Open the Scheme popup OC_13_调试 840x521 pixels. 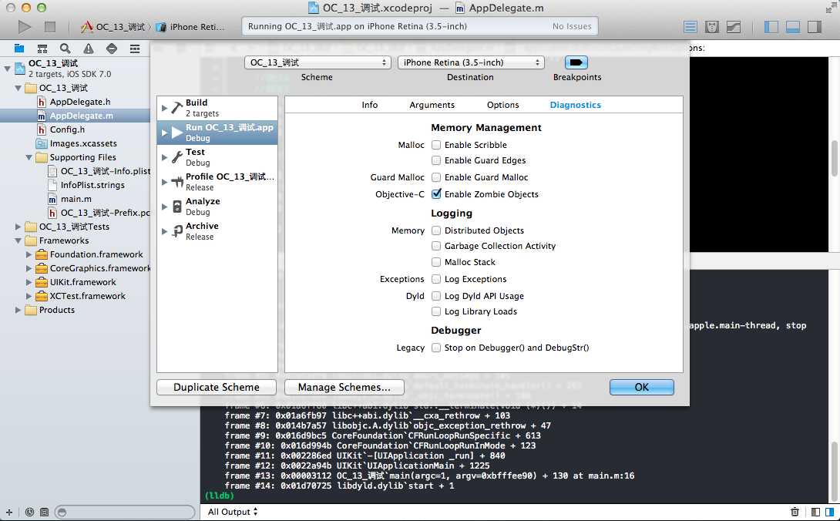pyautogui.click(x=318, y=62)
